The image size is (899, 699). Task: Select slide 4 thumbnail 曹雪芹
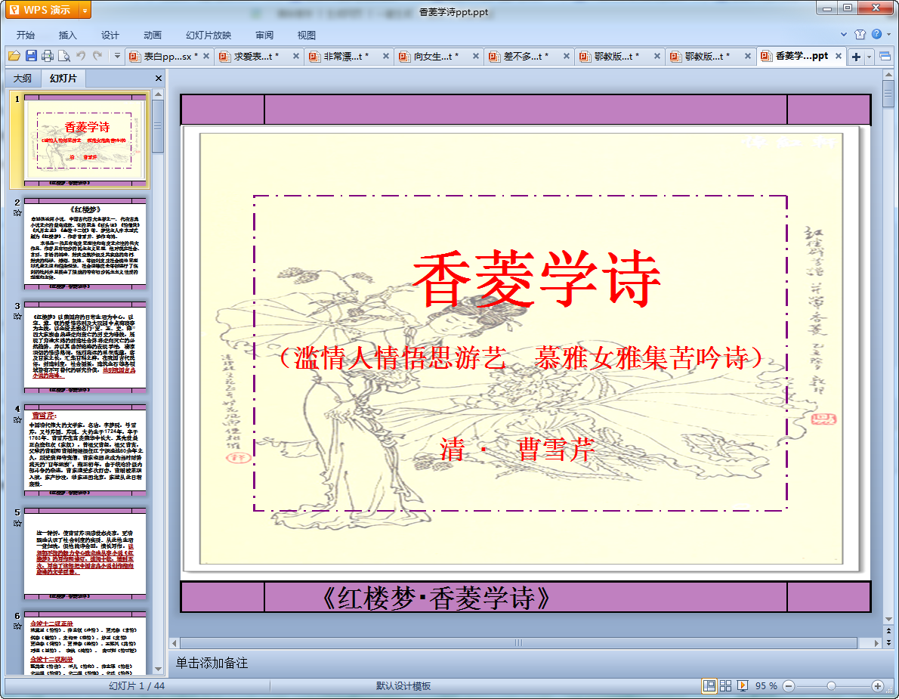point(85,450)
